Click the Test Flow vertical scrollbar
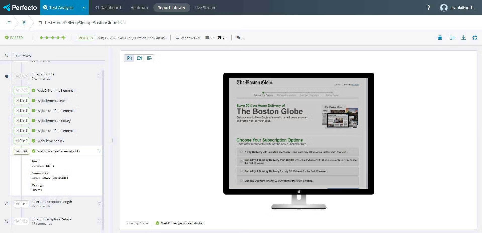 [x=103, y=151]
